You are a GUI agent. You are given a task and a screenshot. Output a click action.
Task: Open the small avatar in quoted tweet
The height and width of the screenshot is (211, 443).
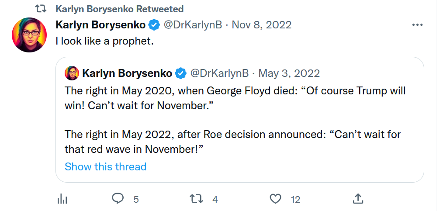tap(72, 73)
